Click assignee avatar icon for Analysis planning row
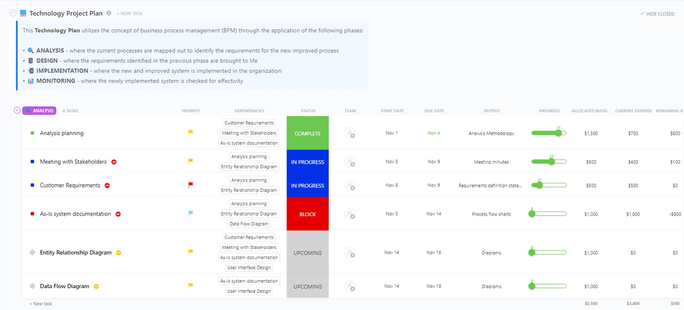 click(x=350, y=133)
